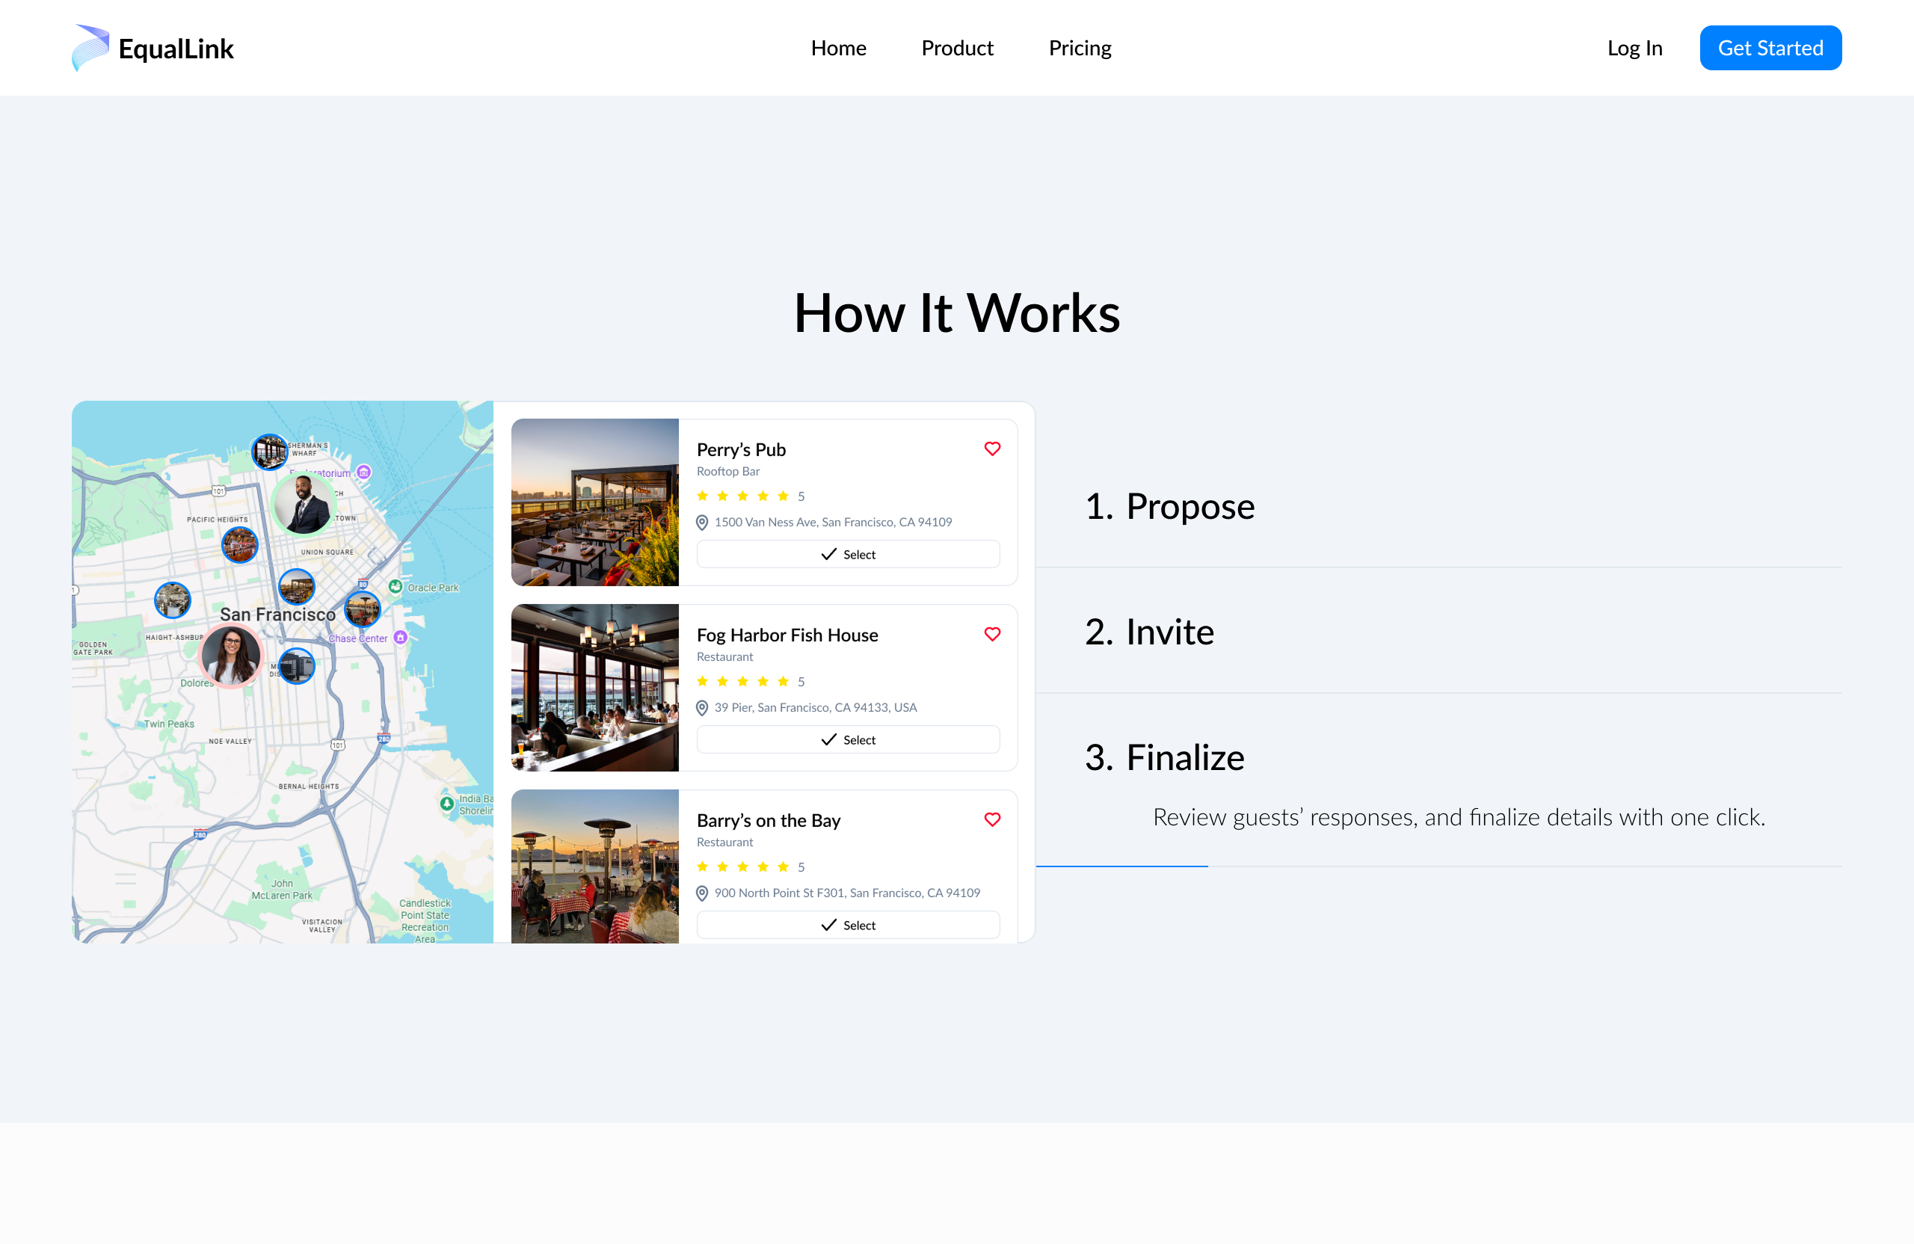Click Oracle Park green map marker
Viewport: 1914px width, 1244px height.
click(396, 586)
